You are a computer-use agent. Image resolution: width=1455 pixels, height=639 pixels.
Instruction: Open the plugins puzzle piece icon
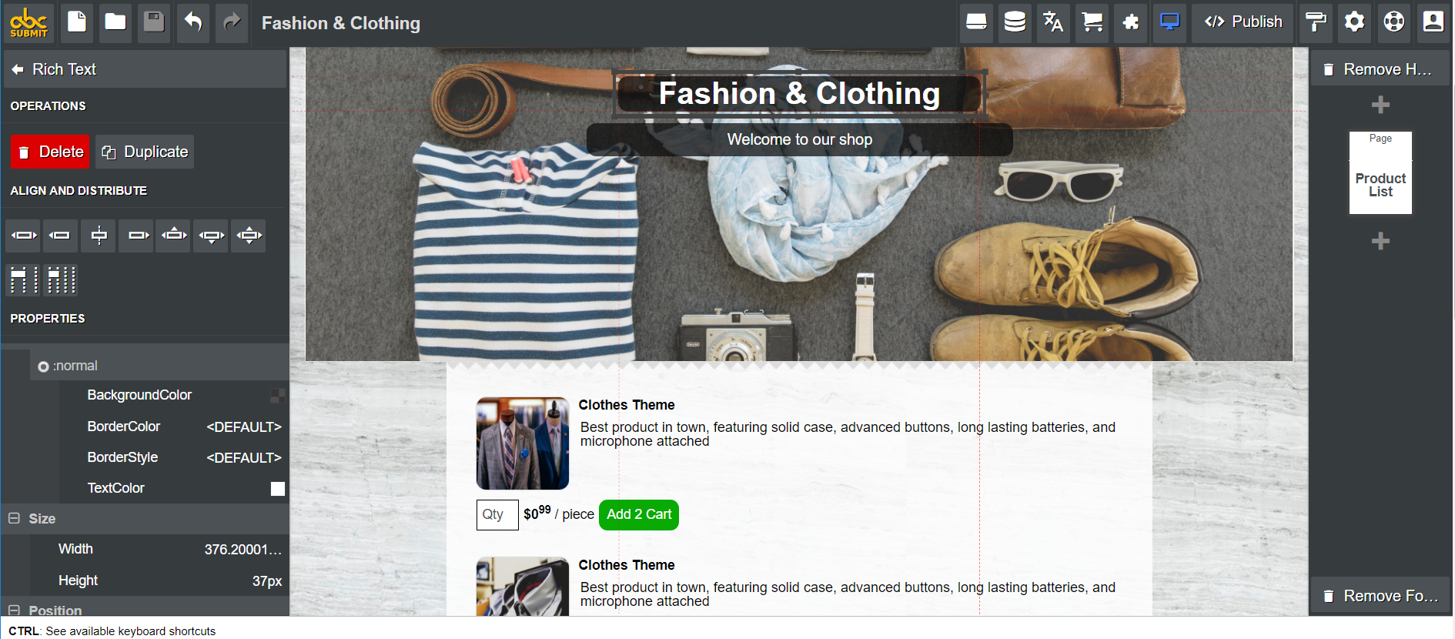point(1130,22)
